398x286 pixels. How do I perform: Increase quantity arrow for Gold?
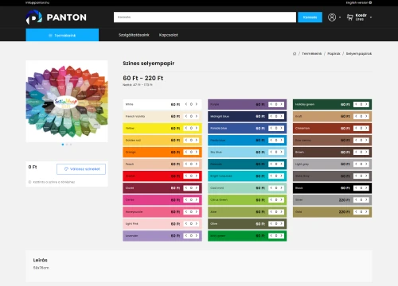tap(366, 212)
